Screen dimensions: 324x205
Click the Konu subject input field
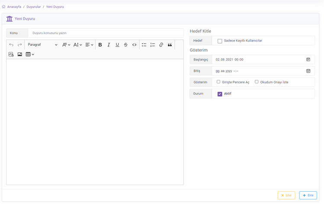106,33
